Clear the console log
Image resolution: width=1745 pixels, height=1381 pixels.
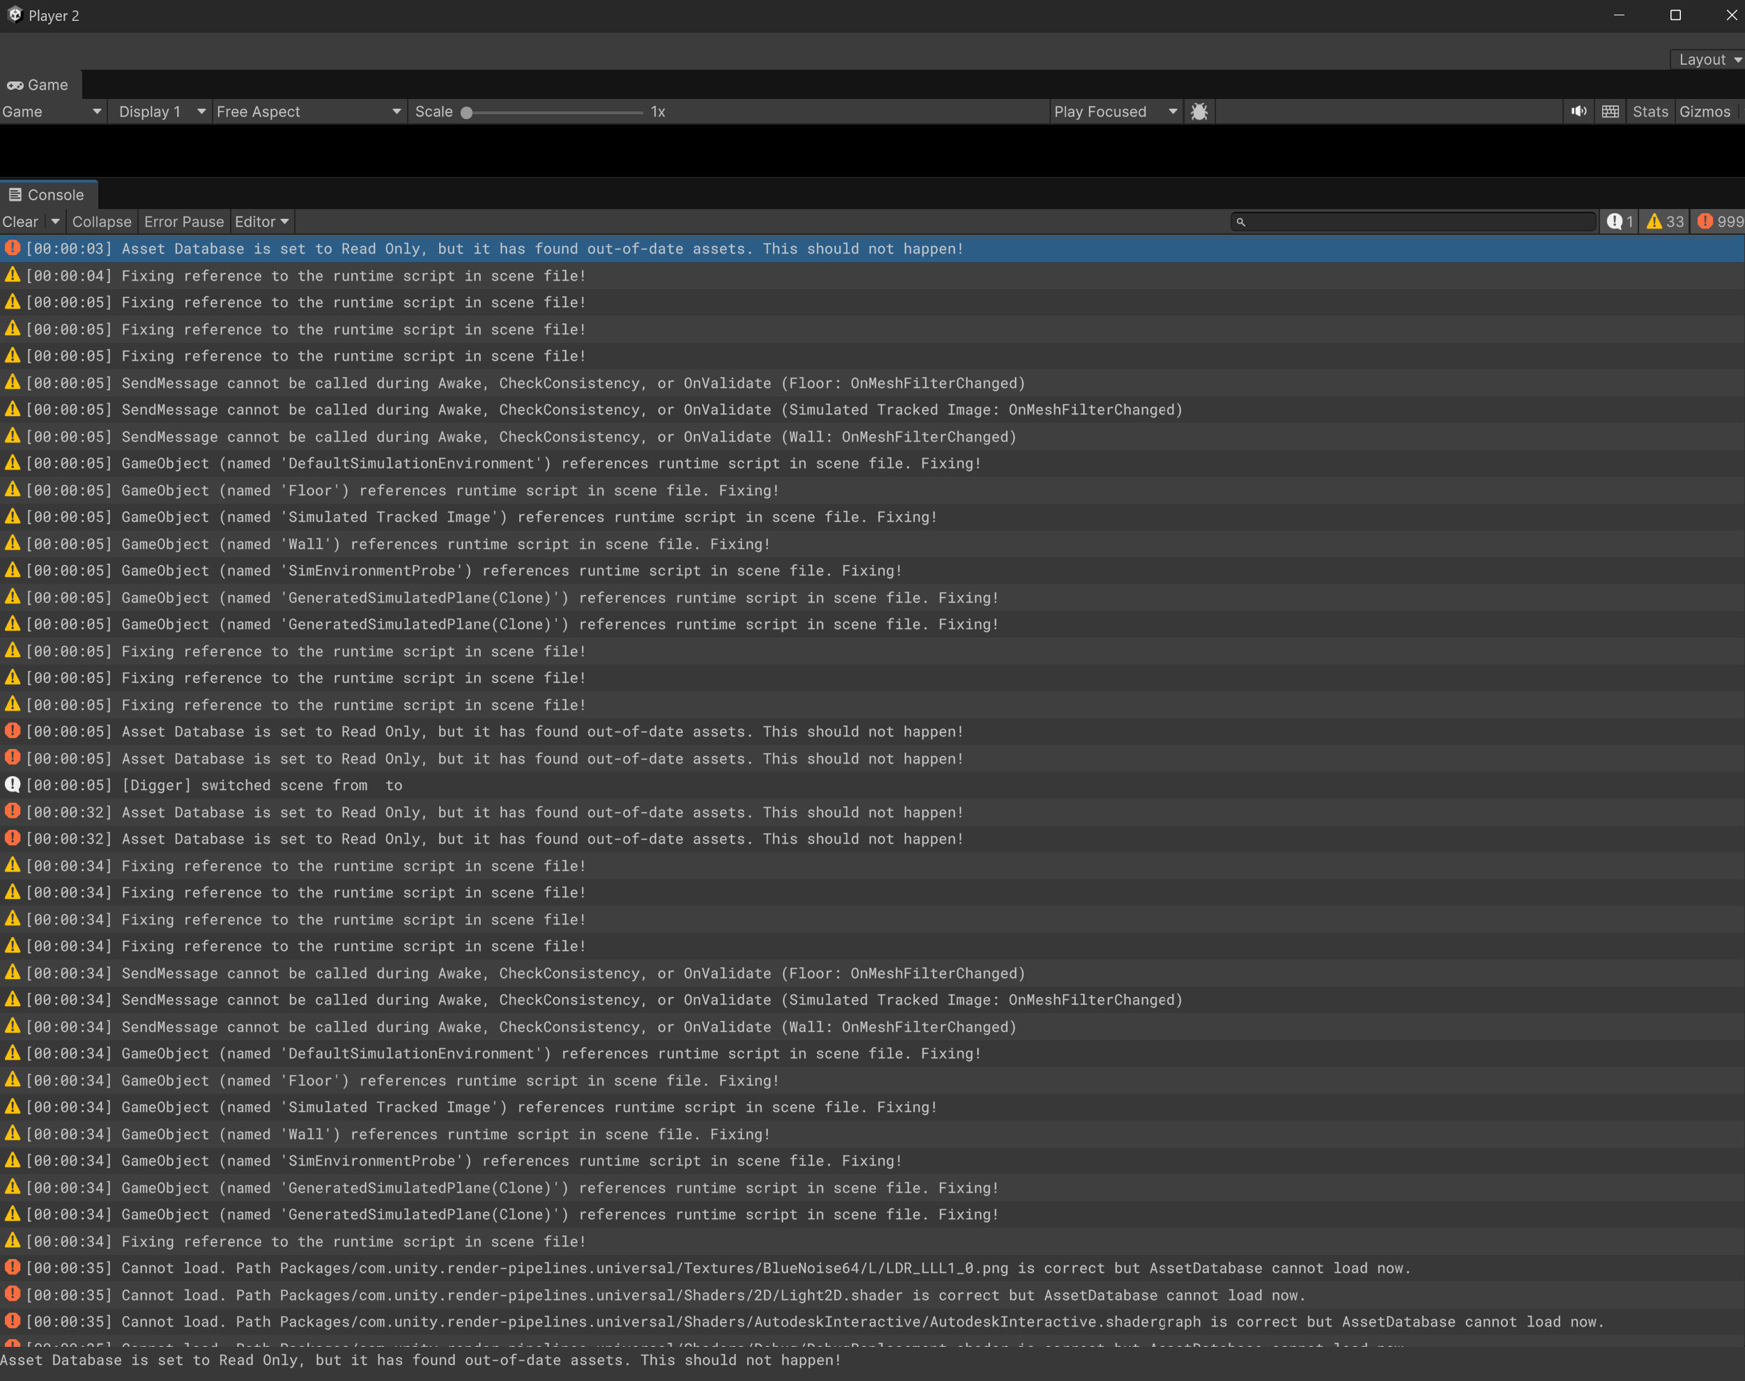point(20,222)
